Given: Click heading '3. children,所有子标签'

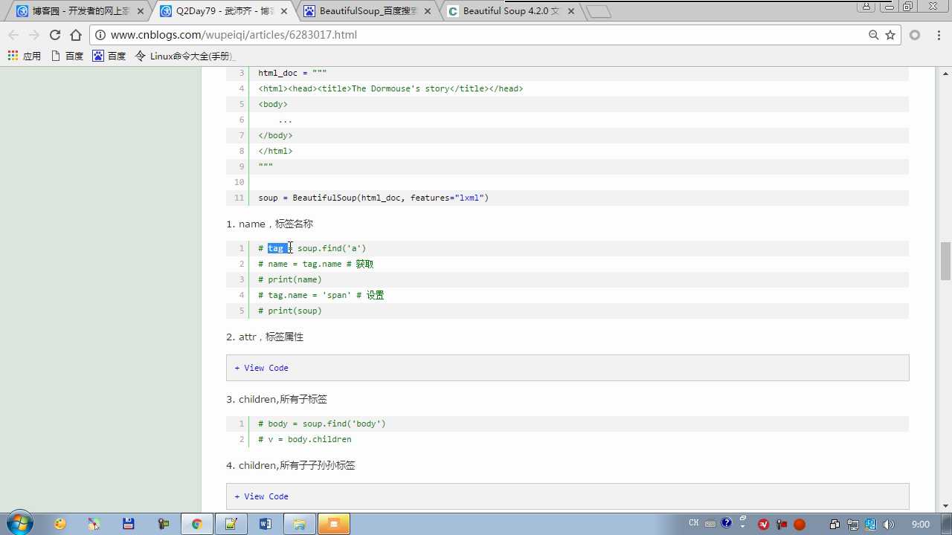Looking at the screenshot, I should pos(277,399).
